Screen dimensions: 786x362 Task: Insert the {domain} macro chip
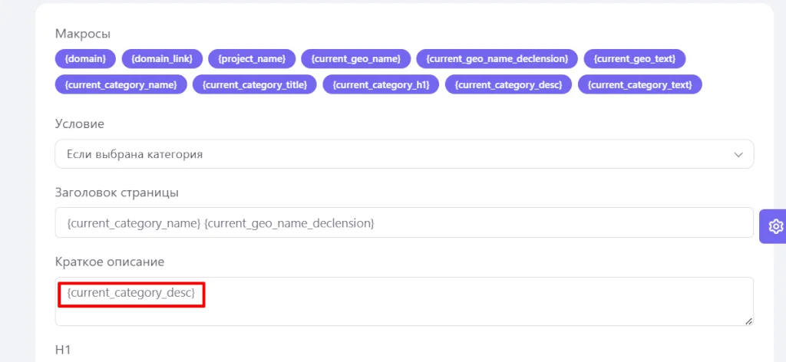pos(85,58)
